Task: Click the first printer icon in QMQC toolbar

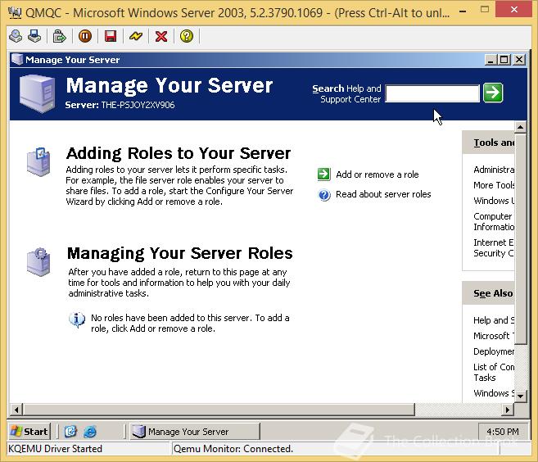Action: [x=16, y=36]
